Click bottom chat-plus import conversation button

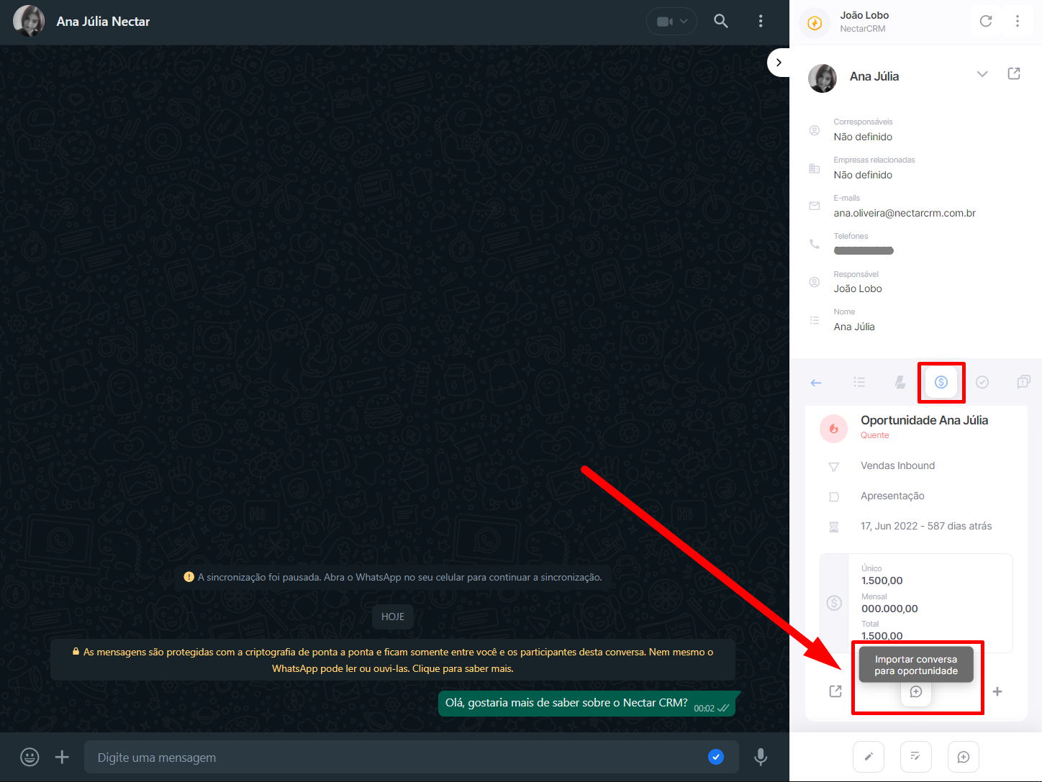[x=964, y=757]
